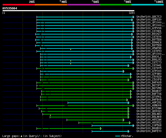Click the white AV535804 query sequence bar
Screen dimensions: 166x138
point(68,11)
